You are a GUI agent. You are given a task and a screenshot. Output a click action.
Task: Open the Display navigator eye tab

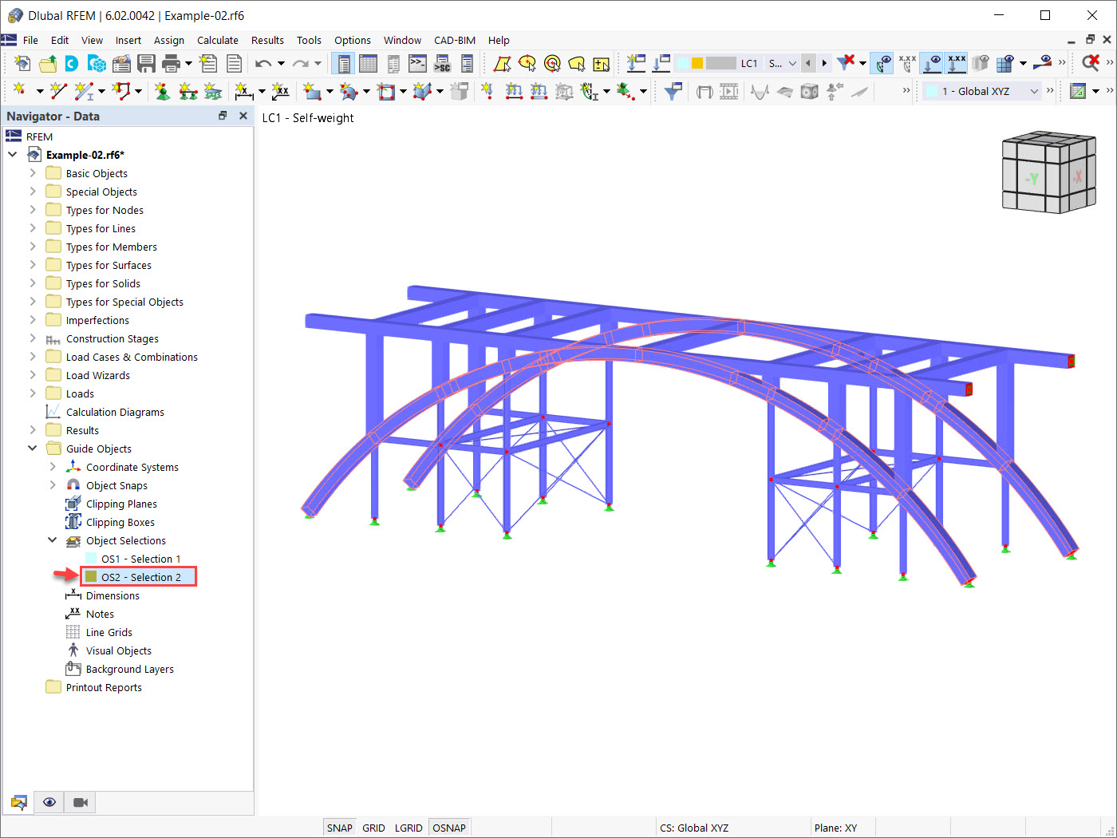[49, 802]
